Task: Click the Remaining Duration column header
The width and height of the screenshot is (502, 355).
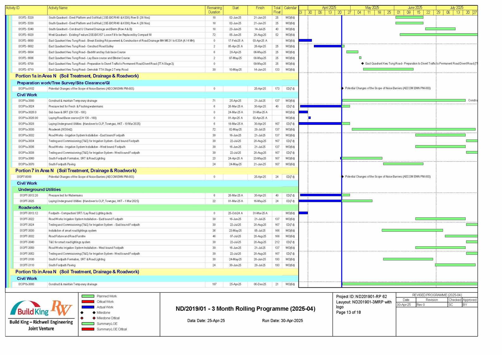Action: (x=214, y=10)
